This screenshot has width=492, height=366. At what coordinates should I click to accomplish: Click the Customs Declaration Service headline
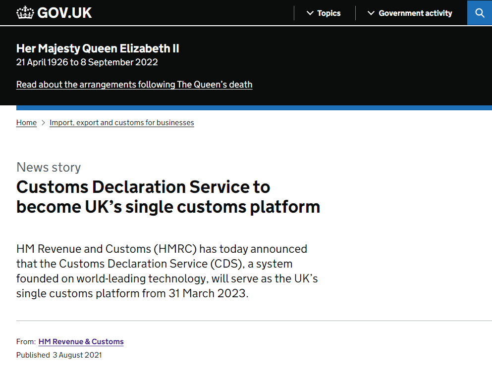coord(168,196)
